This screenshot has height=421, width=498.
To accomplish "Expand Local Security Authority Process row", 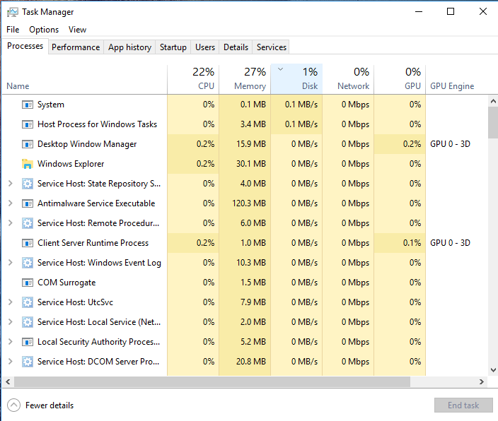I will point(10,342).
